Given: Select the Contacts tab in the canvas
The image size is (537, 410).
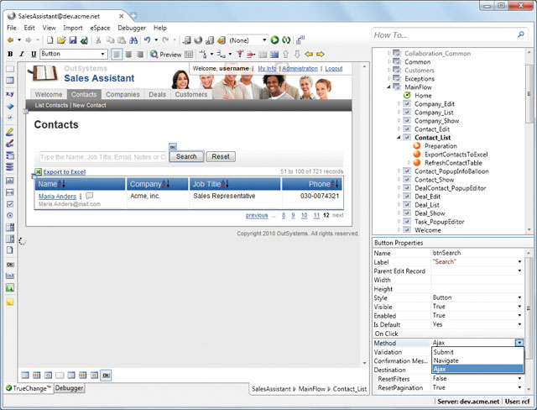Looking at the screenshot, I should click(84, 94).
